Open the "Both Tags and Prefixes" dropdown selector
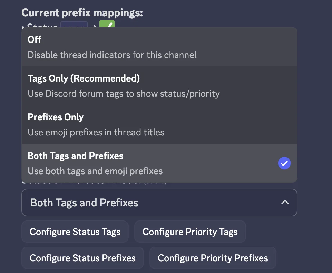The height and width of the screenshot is (273, 332). click(x=159, y=203)
